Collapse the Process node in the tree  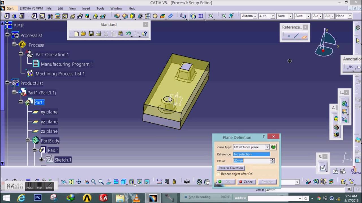[x=14, y=45]
